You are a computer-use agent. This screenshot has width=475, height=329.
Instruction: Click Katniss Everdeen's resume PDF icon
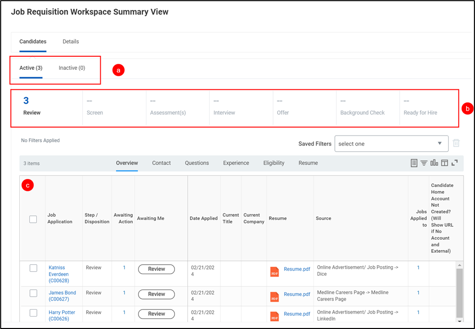click(x=275, y=272)
